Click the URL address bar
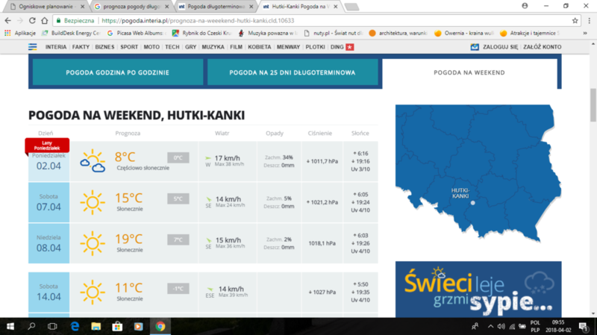 point(298,20)
